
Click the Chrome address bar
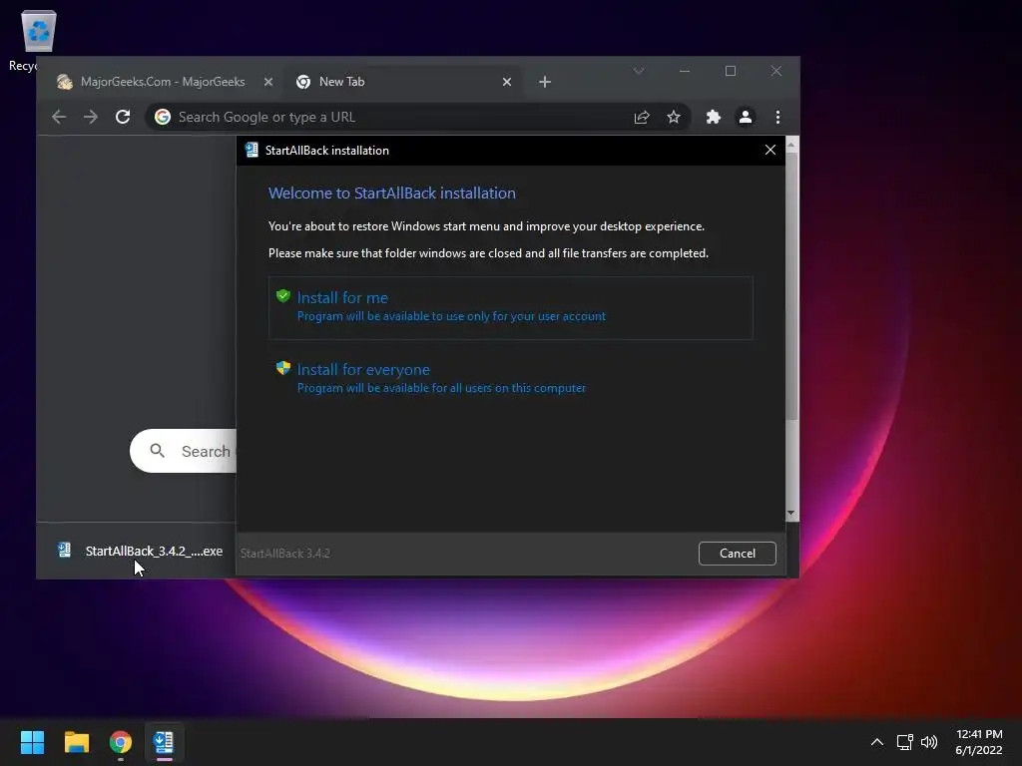(x=417, y=117)
